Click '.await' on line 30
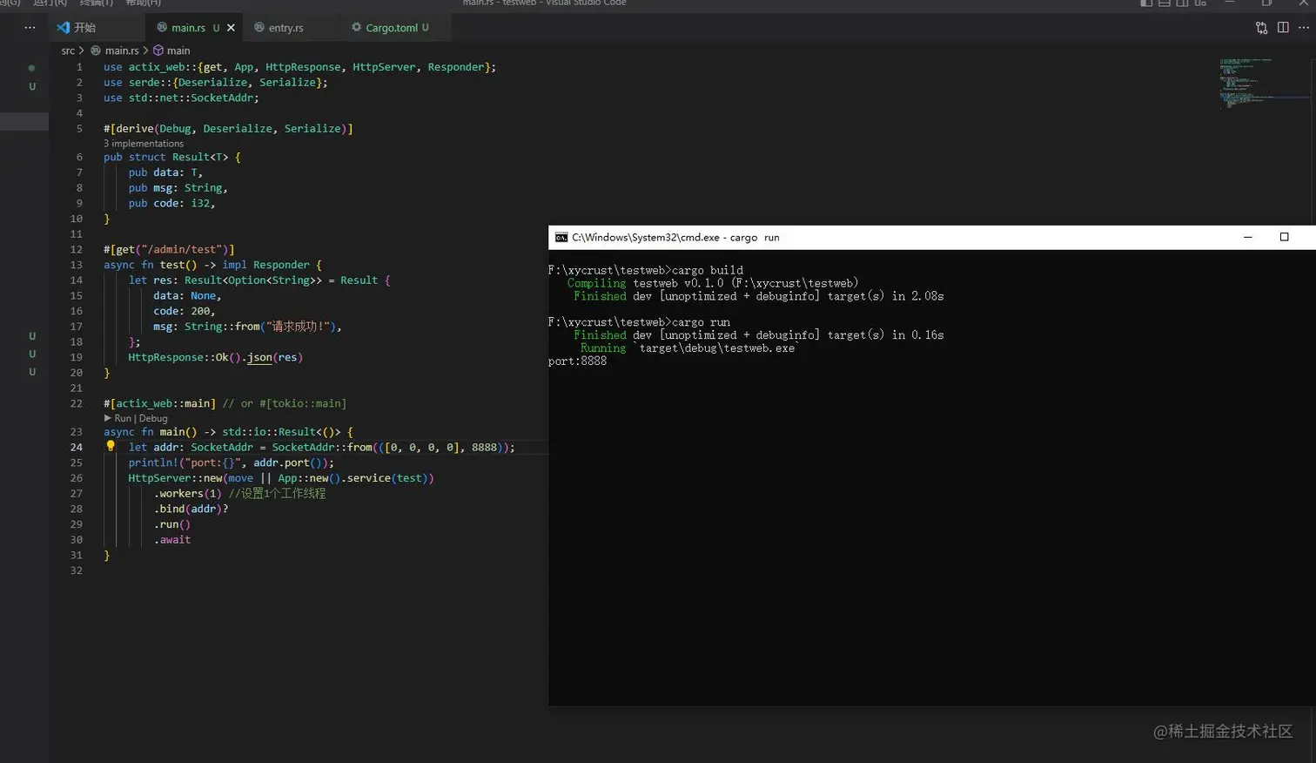Screen dimensions: 1316x763 coord(172,540)
